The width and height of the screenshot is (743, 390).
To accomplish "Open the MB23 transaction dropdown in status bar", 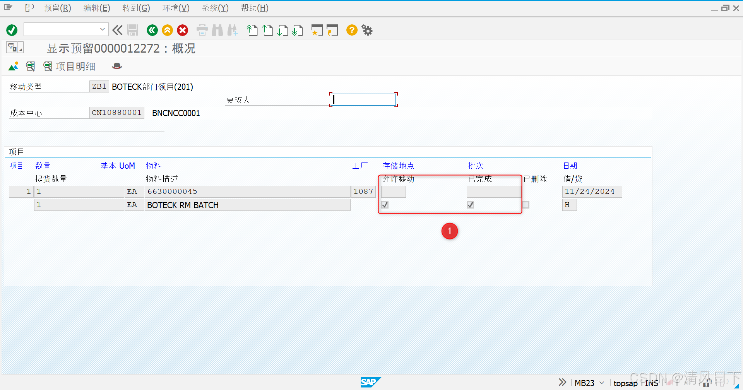I will pyautogui.click(x=601, y=383).
